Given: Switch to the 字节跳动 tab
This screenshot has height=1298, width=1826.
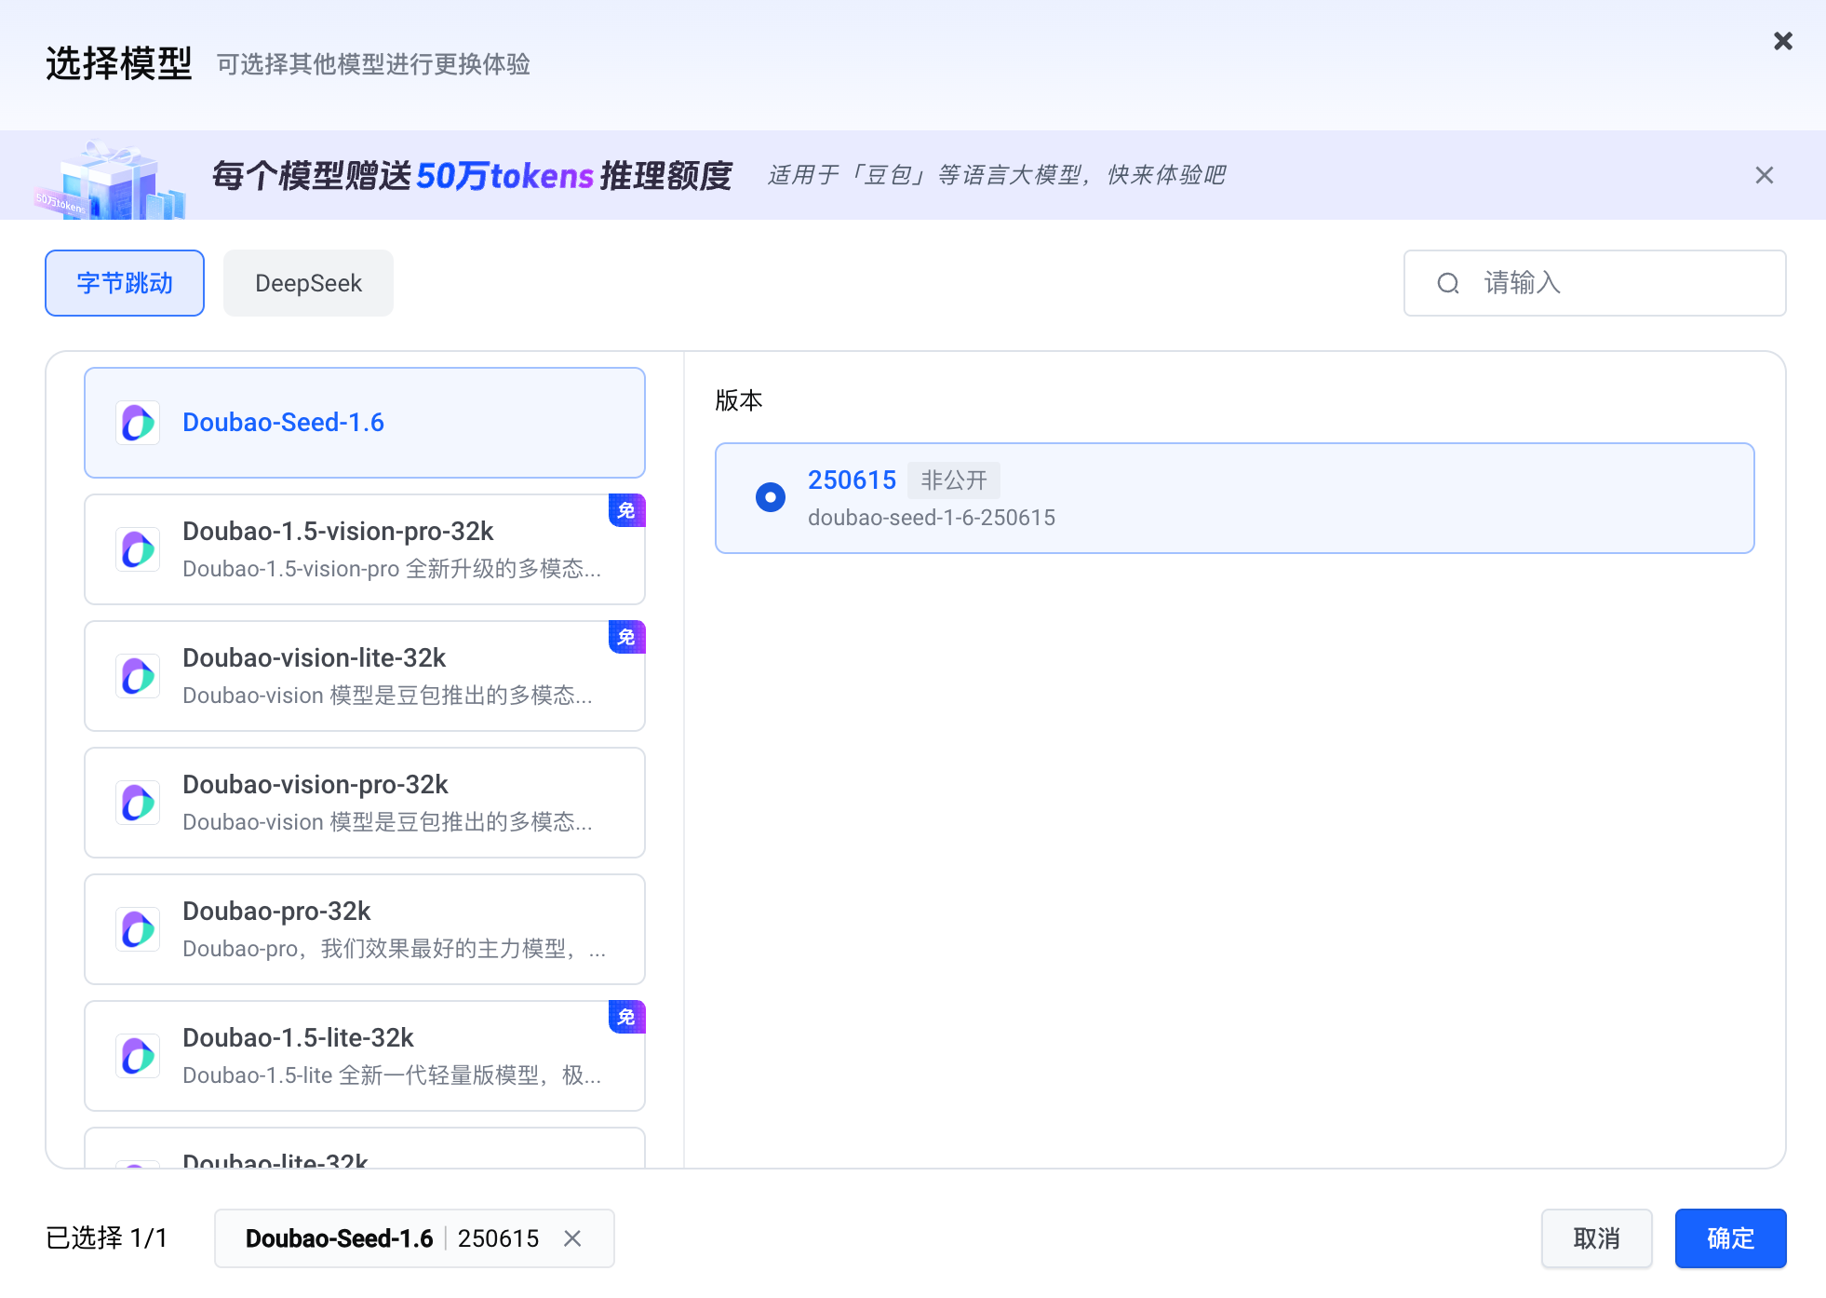Looking at the screenshot, I should (125, 283).
